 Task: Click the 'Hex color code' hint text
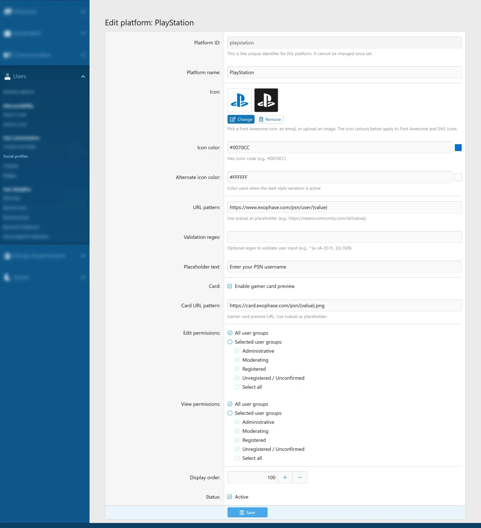(x=257, y=158)
